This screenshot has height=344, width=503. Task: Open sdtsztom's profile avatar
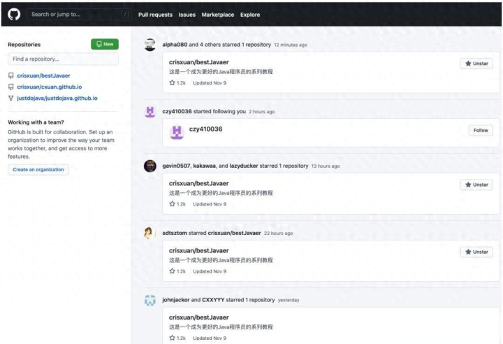pyautogui.click(x=150, y=233)
